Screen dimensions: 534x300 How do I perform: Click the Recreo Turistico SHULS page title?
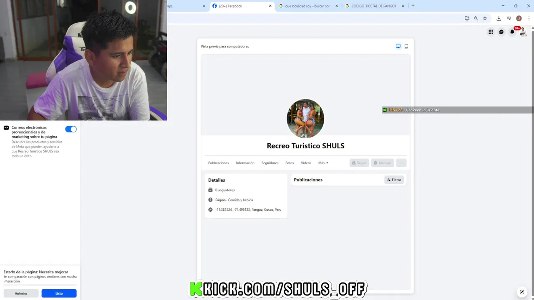[305, 146]
